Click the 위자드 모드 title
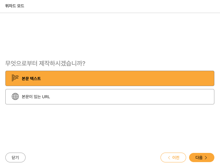Screen dimensions: 220x168 click(x=15, y=6)
